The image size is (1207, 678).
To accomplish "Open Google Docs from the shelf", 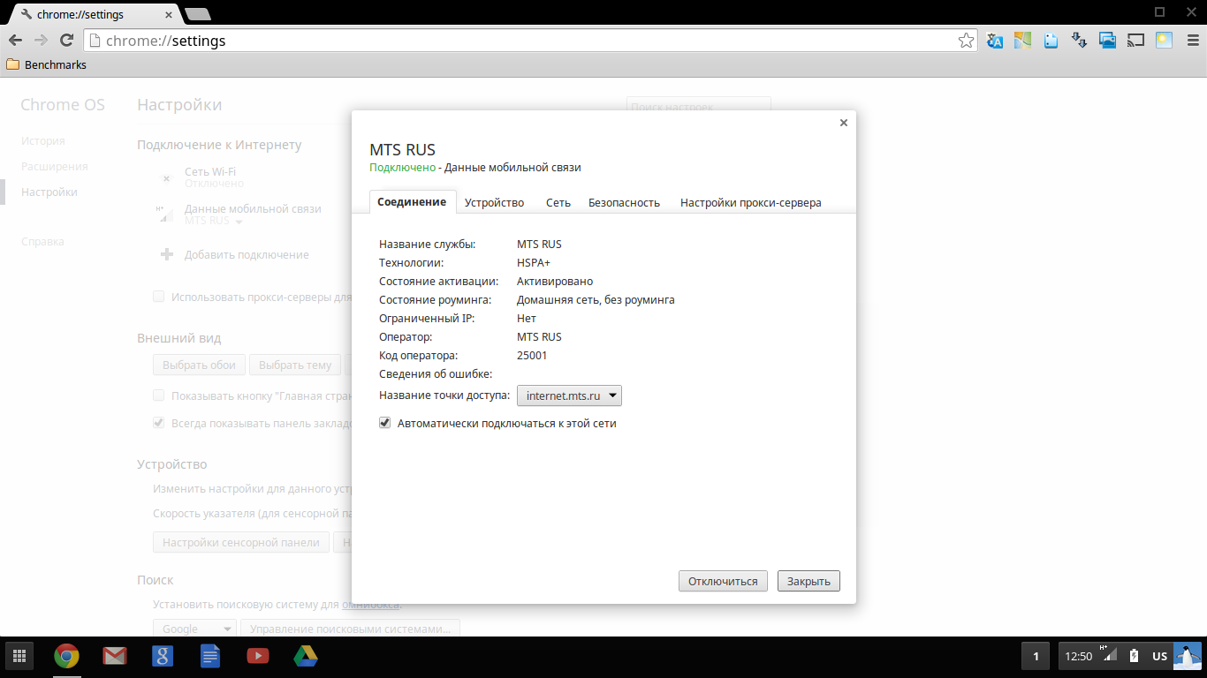I will [209, 656].
